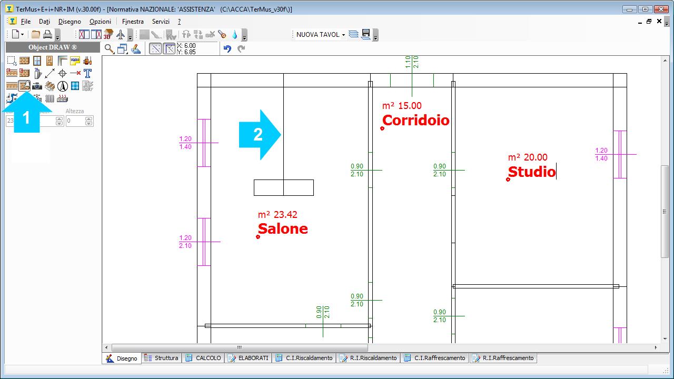This screenshot has height=379, width=674.
Task: Click the undo arrow button
Action: [227, 49]
